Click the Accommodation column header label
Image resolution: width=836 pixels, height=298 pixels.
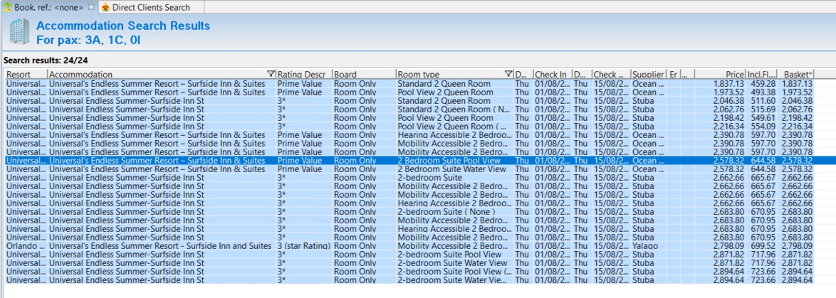81,75
